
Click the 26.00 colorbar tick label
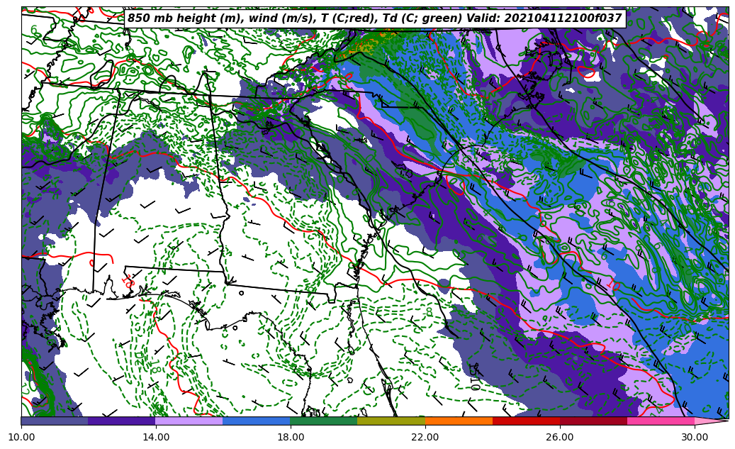tap(560, 437)
